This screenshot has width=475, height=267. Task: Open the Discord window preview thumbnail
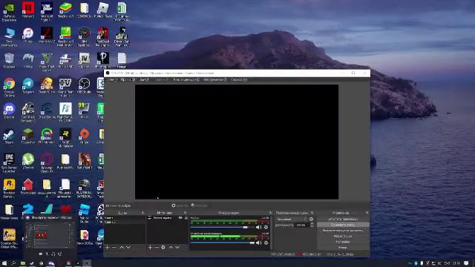(50, 236)
